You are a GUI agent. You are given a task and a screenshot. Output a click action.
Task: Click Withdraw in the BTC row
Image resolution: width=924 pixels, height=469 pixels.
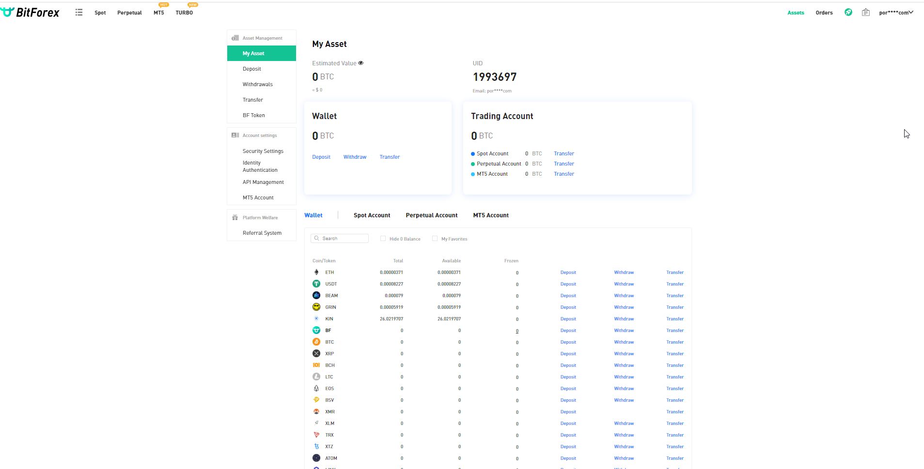624,342
